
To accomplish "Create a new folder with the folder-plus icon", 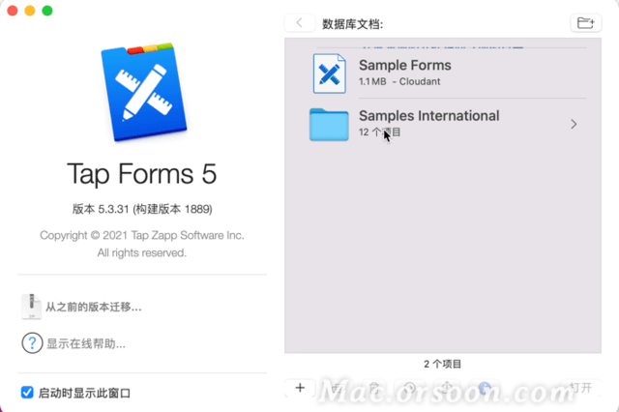I will [586, 23].
